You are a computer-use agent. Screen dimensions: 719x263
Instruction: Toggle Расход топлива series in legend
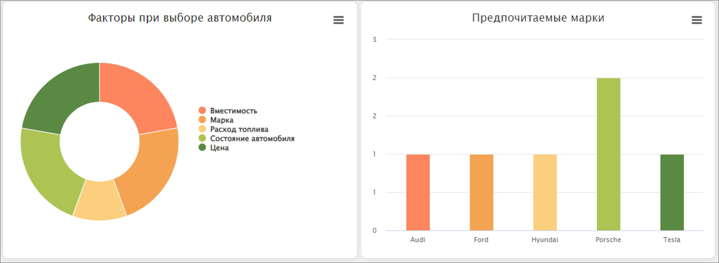click(x=239, y=129)
